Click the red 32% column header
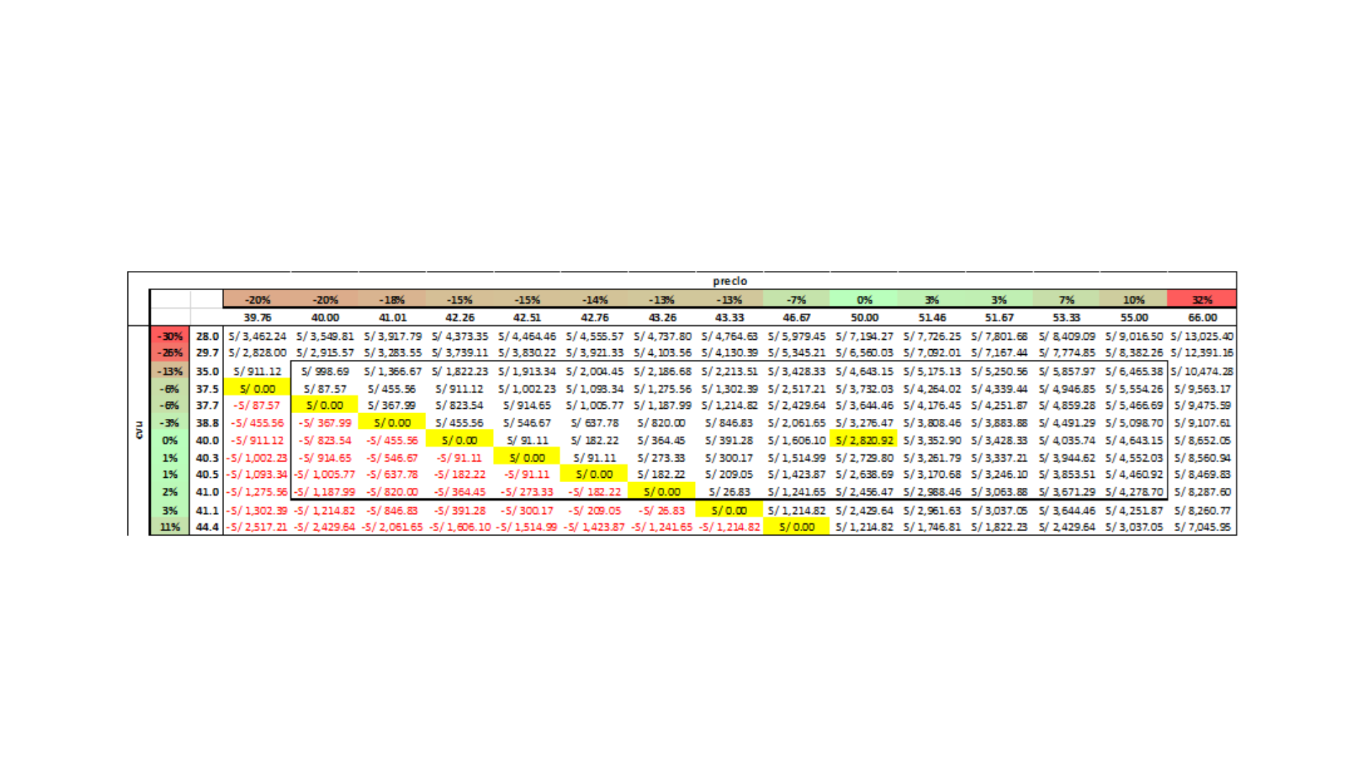 (1202, 299)
